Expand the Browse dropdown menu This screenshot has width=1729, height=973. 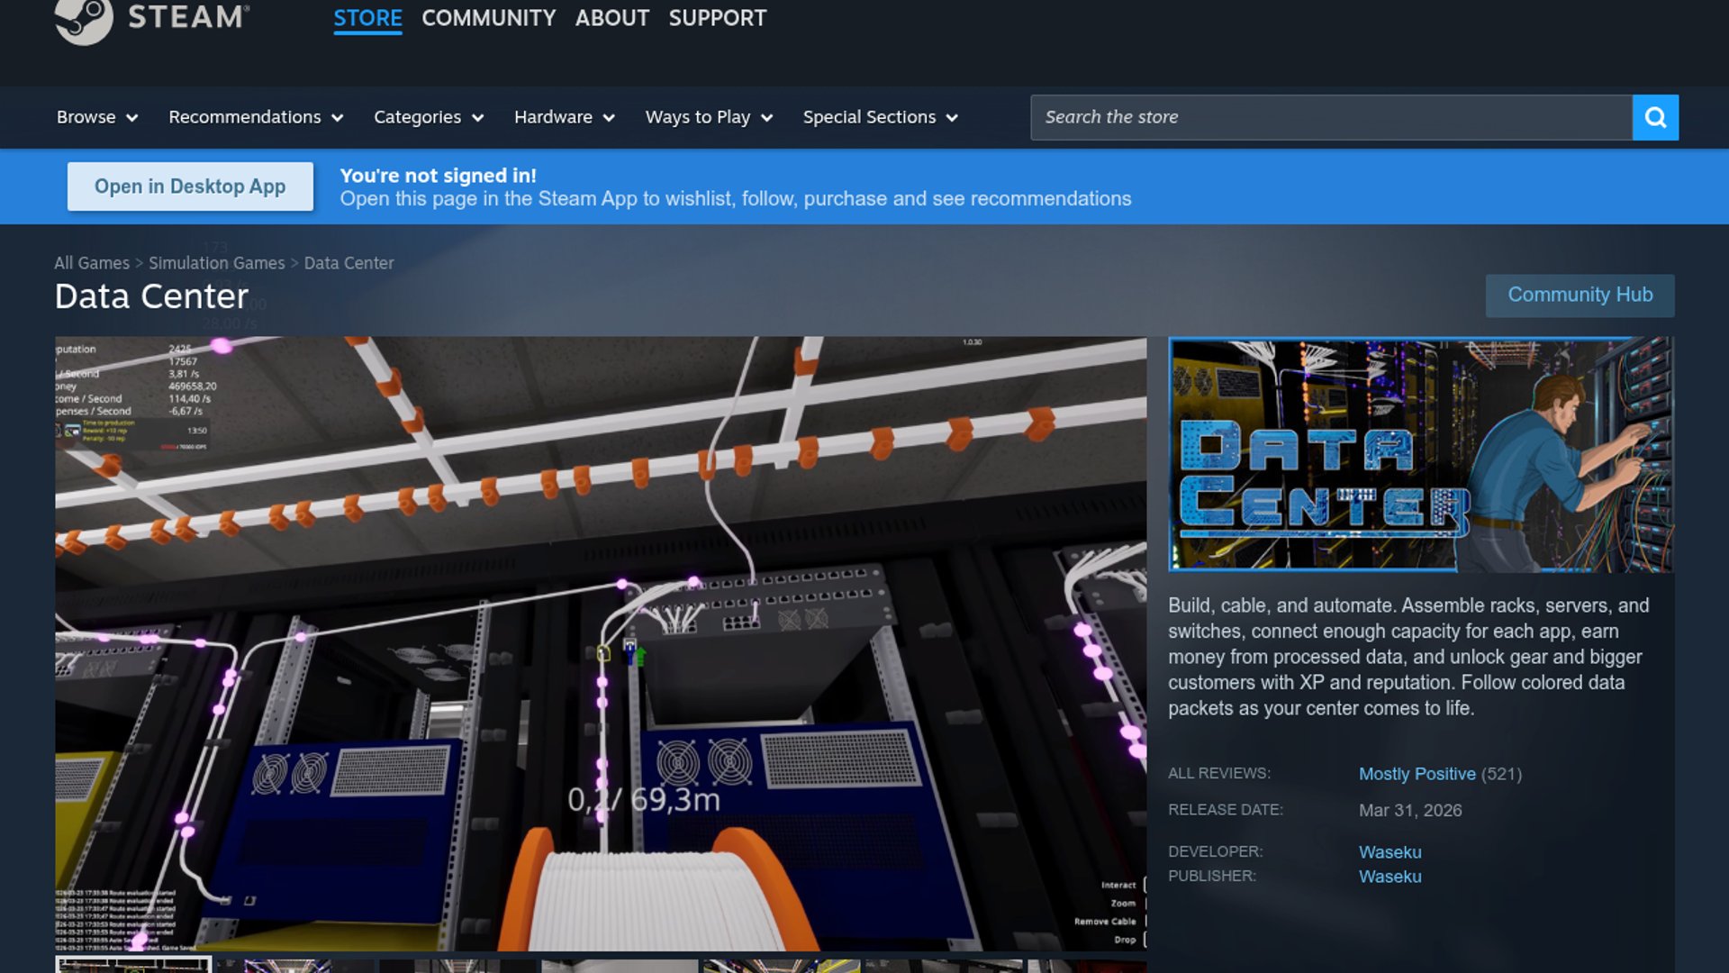96,117
